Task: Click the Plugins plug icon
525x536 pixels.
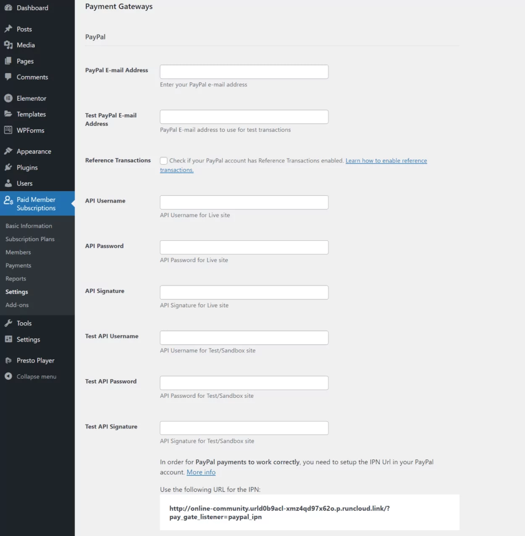Action: pos(8,168)
